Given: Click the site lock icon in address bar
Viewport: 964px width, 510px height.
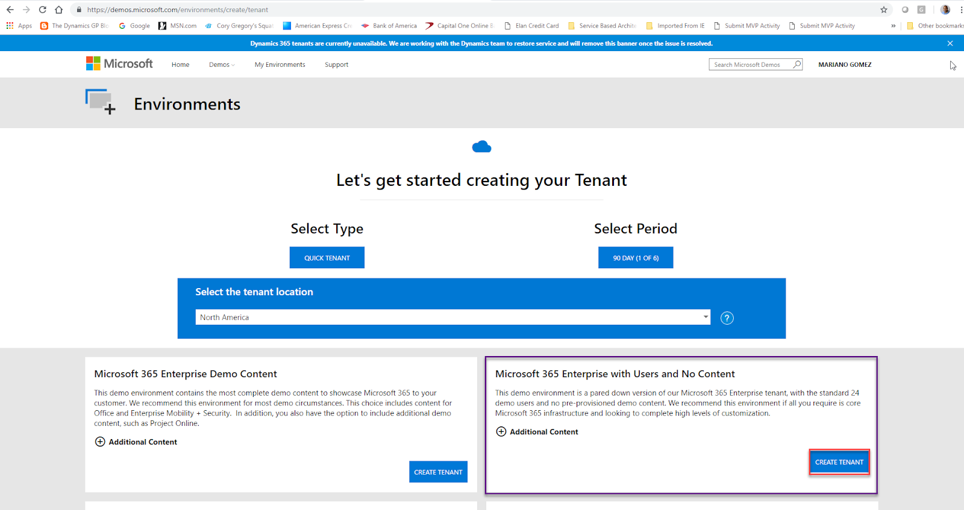Looking at the screenshot, I should coord(79,10).
